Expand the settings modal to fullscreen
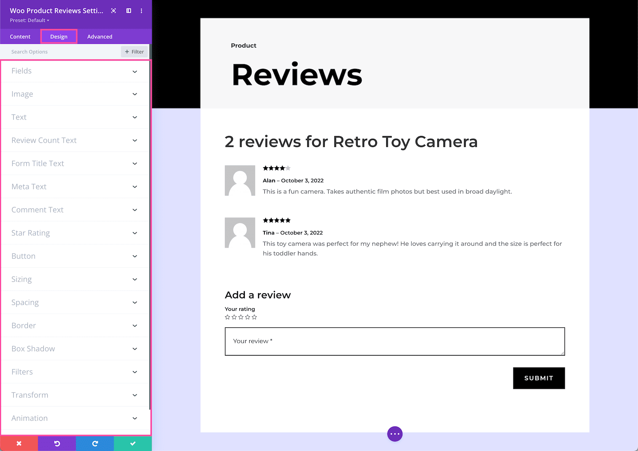 (x=113, y=11)
